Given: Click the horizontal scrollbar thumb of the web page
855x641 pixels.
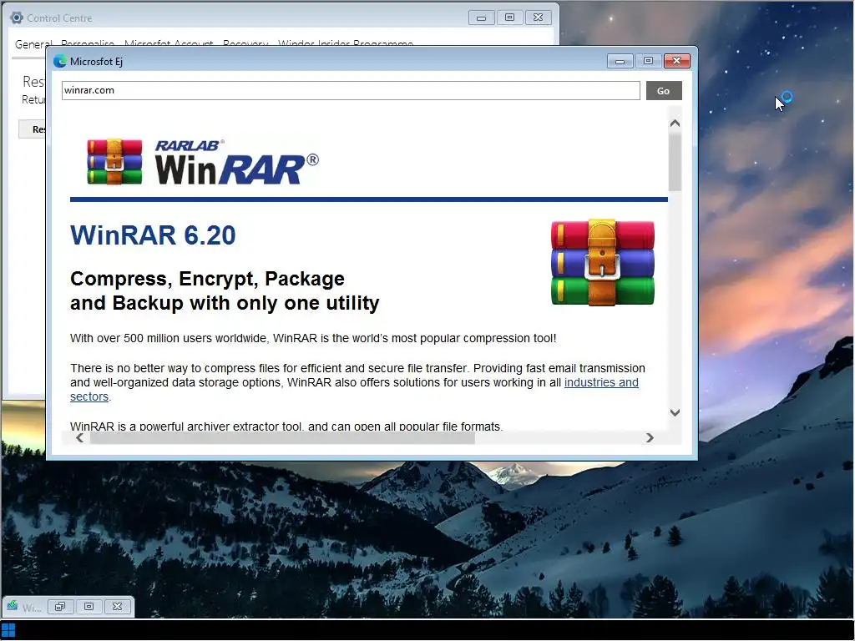Looking at the screenshot, I should point(282,438).
